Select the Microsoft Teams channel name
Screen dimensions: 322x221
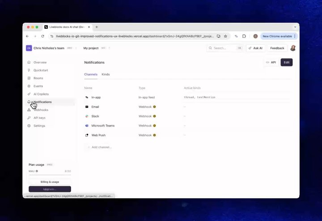tap(103, 125)
